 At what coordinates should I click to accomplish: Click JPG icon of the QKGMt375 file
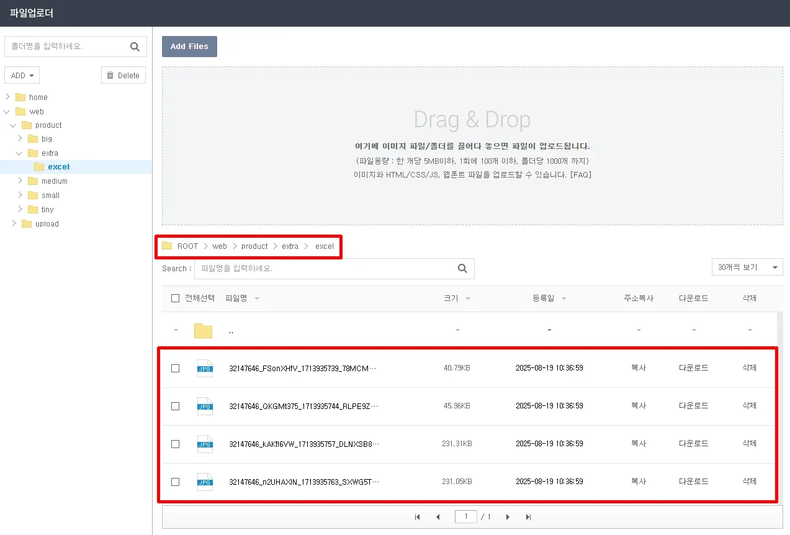pos(205,406)
